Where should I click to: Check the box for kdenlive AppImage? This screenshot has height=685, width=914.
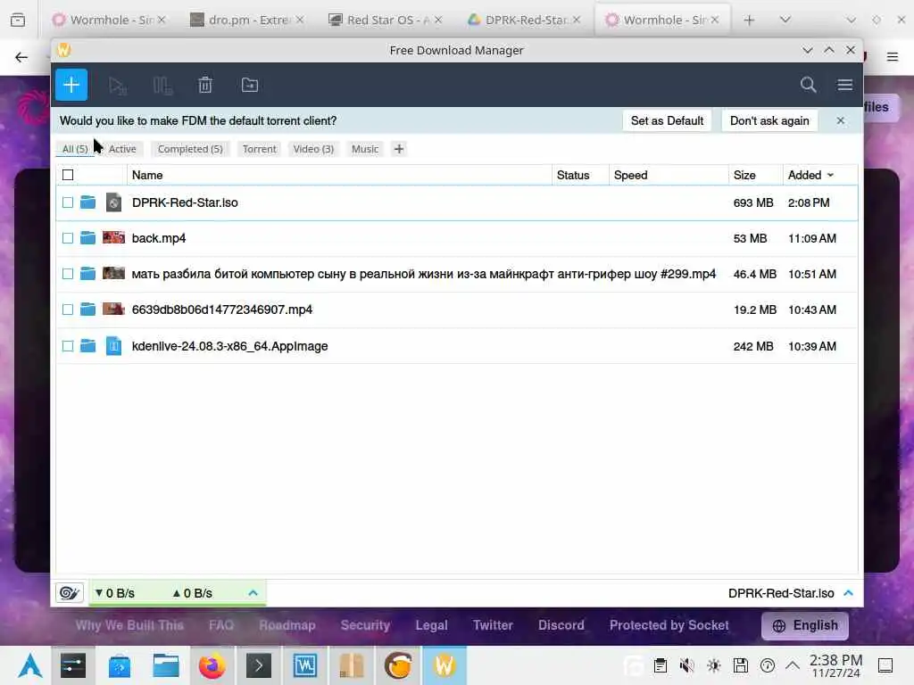point(68,346)
